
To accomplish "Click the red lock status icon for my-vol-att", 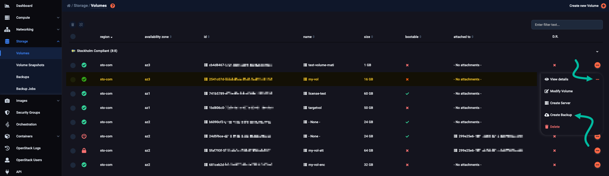I will [x=84, y=151].
